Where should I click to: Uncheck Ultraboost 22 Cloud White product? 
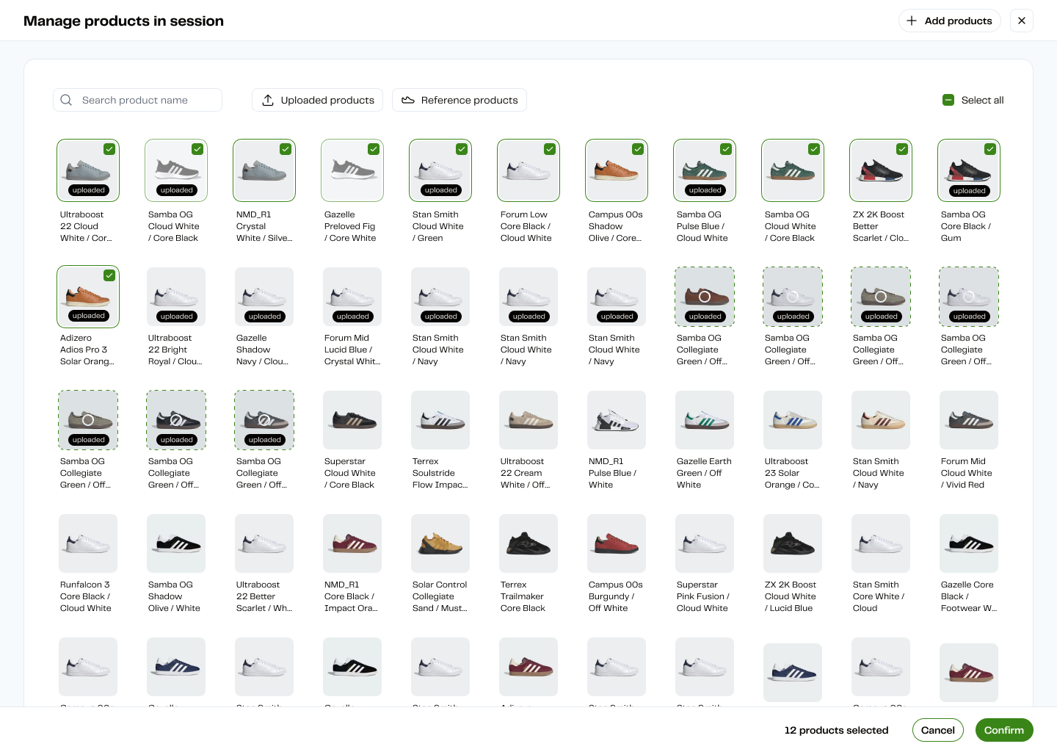[109, 149]
